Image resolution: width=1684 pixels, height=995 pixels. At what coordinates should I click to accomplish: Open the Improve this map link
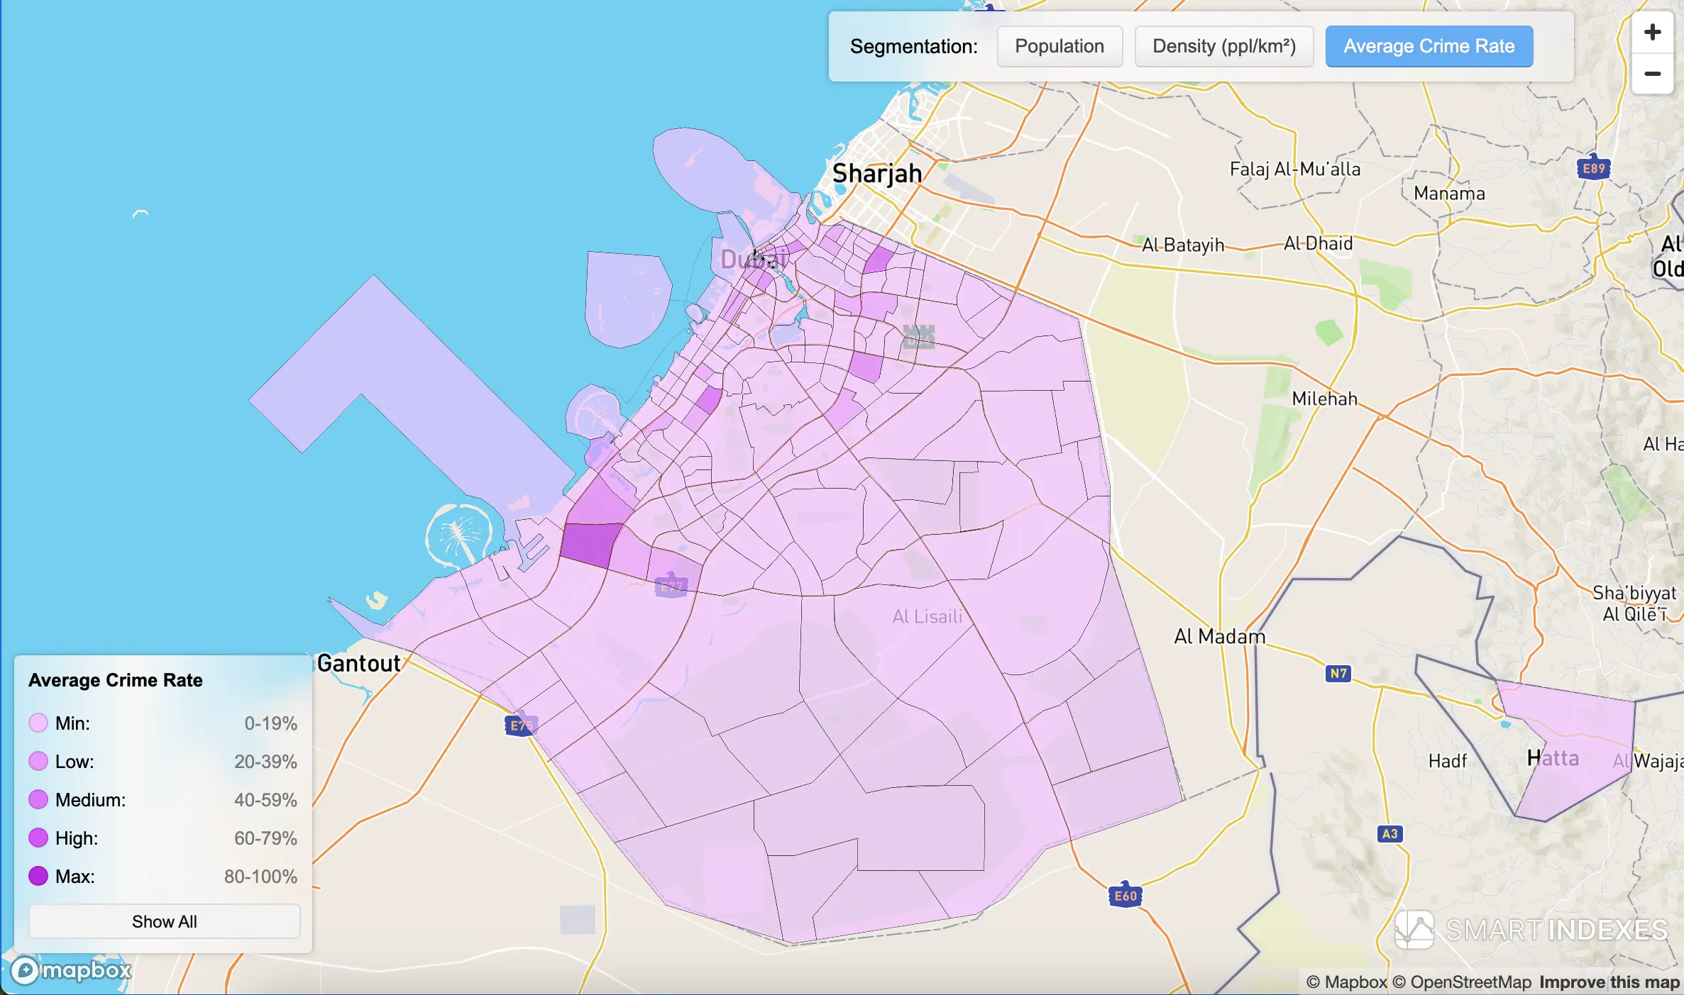tap(1609, 982)
